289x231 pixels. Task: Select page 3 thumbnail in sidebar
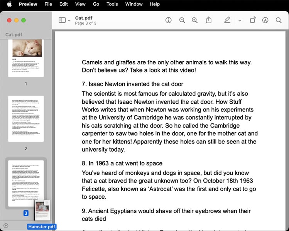26,183
